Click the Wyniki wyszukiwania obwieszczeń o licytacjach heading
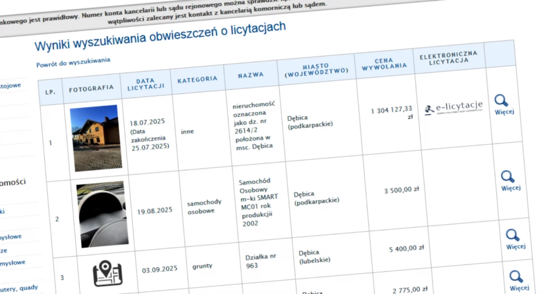The image size is (546, 294). coord(160,37)
